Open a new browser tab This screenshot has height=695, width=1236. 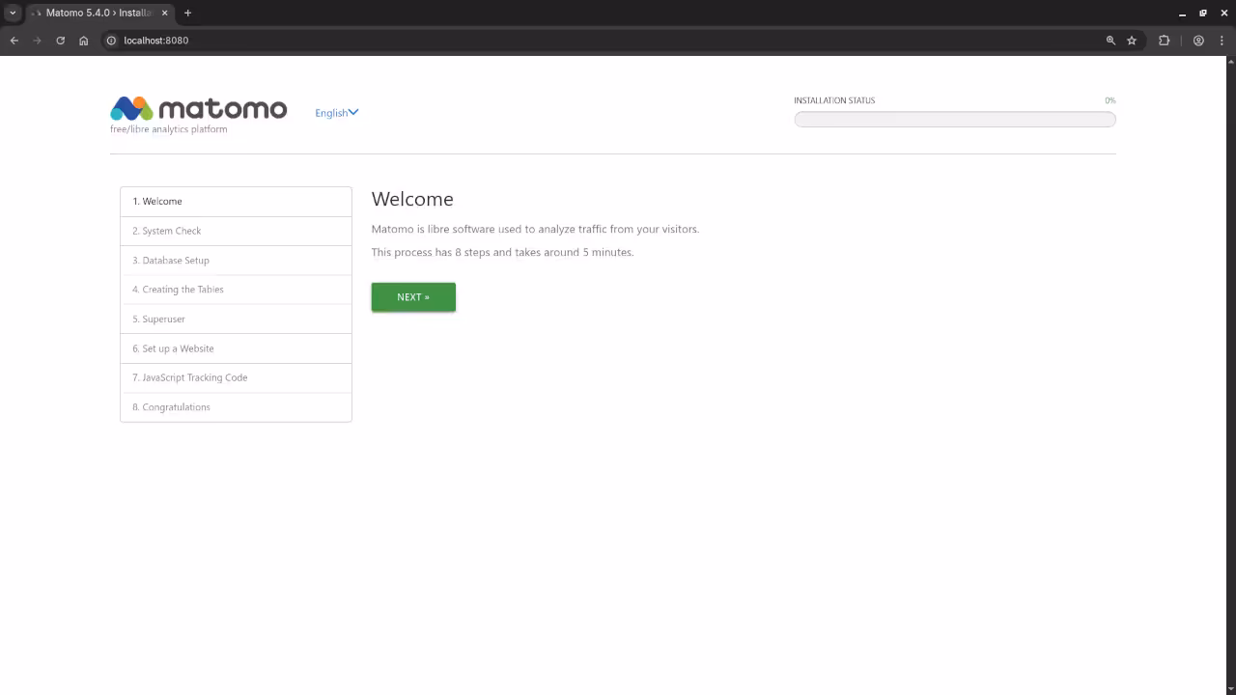(187, 13)
